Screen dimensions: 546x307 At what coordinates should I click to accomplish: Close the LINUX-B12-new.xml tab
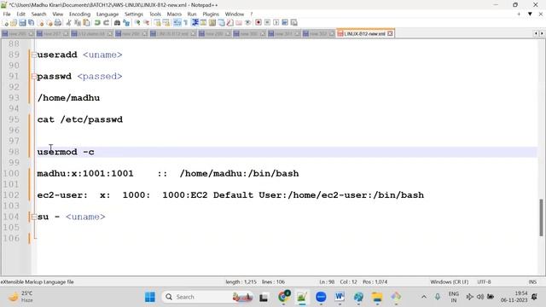pyautogui.click(x=391, y=34)
